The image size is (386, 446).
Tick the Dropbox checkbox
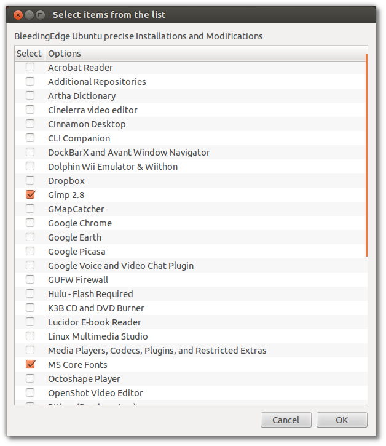coord(30,180)
